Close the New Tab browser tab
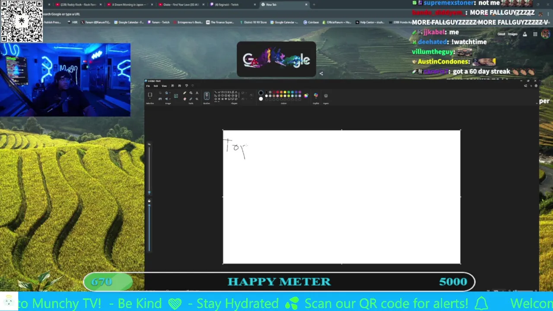 [x=306, y=4]
